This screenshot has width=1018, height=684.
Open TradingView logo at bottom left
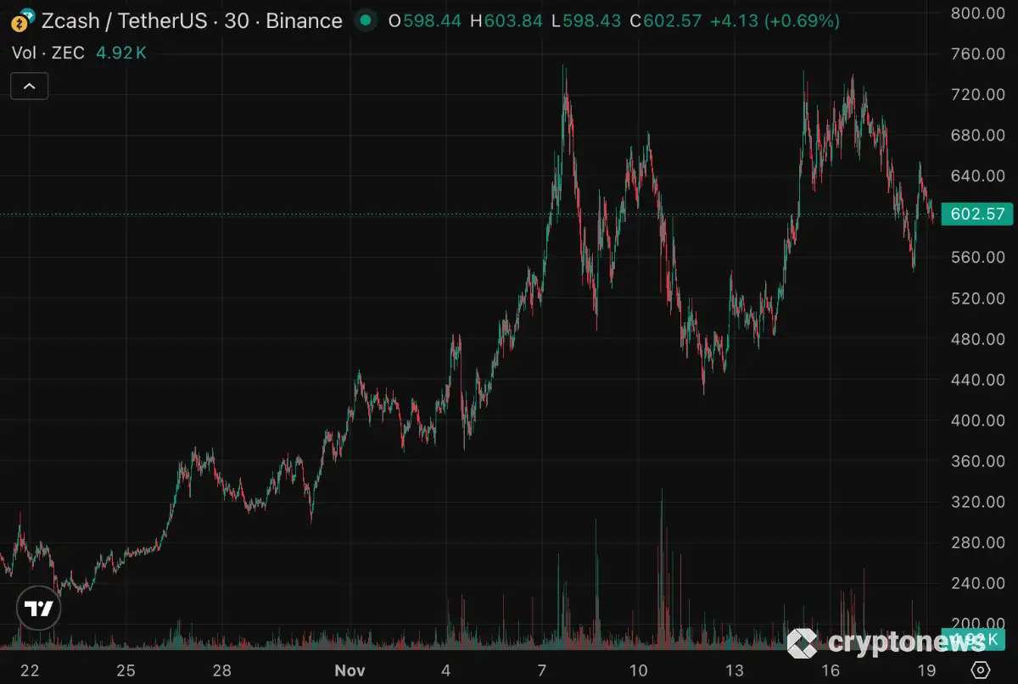pyautogui.click(x=38, y=608)
